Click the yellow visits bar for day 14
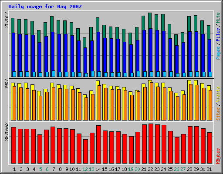Viewport: 223px width, 174px height. click(98, 83)
